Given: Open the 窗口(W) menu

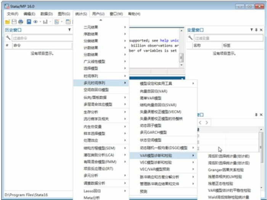Looking at the screenshot, I should click(x=116, y=14).
